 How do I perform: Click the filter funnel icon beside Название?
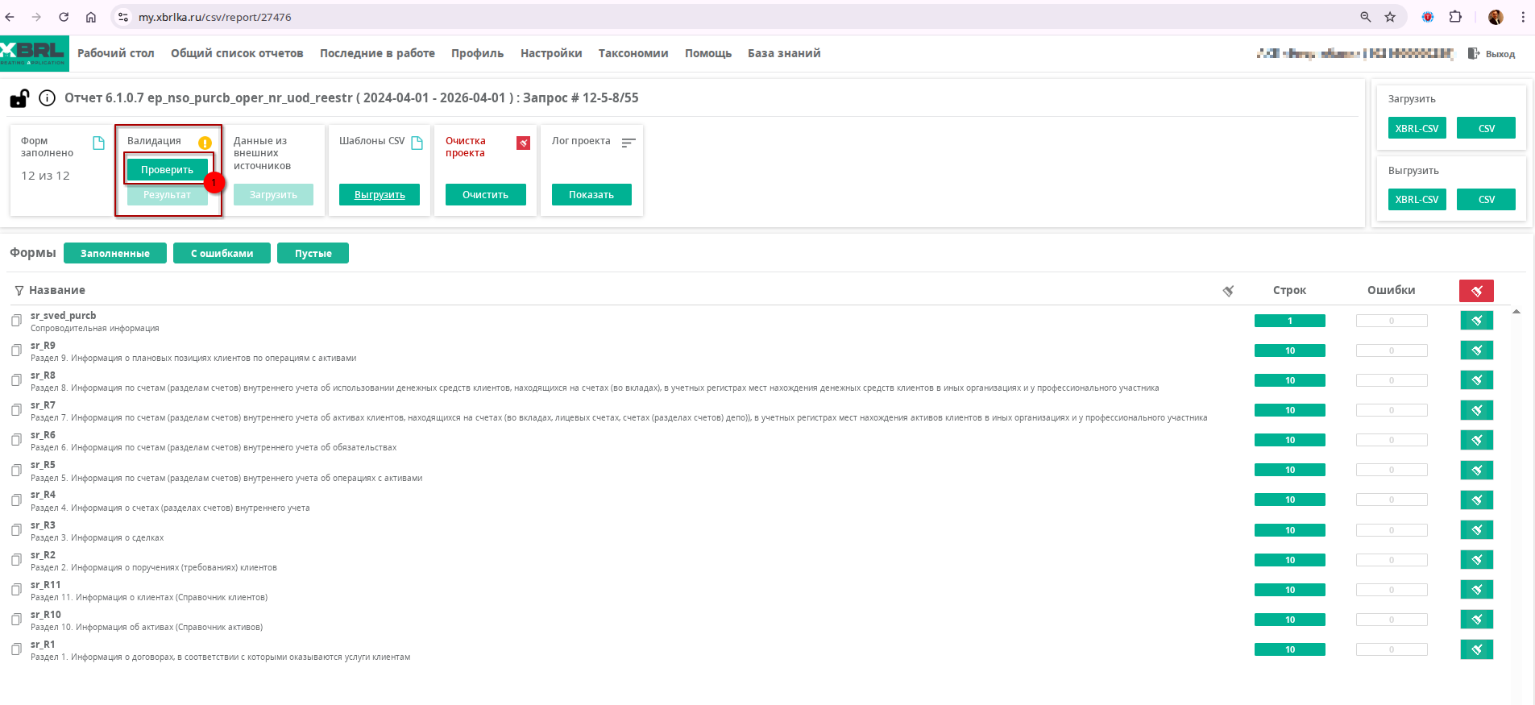coord(19,291)
